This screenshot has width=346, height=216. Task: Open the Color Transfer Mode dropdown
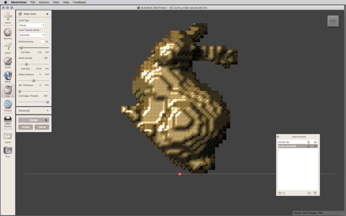(x=32, y=35)
